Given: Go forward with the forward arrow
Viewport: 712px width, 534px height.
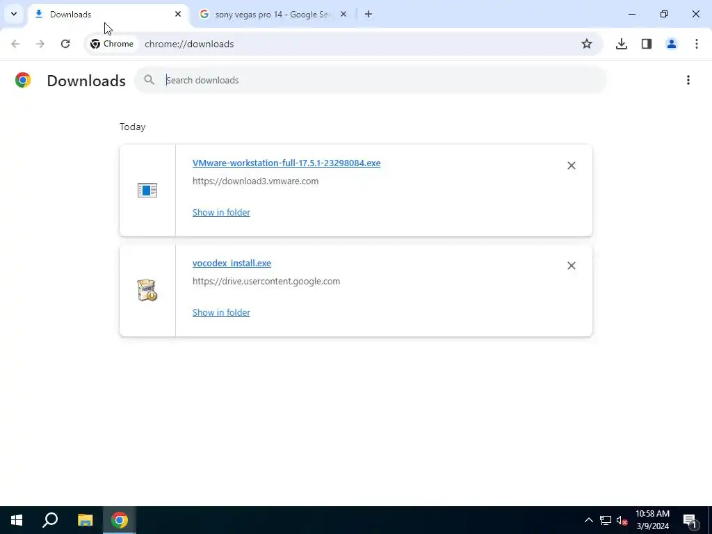Looking at the screenshot, I should (40, 44).
